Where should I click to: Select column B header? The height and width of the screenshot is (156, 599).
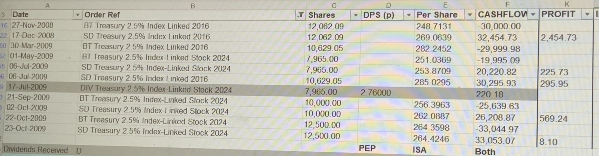pos(193,6)
